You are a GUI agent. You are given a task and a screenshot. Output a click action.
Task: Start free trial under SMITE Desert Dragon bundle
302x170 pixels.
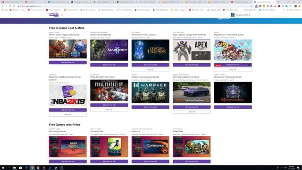click(68, 62)
